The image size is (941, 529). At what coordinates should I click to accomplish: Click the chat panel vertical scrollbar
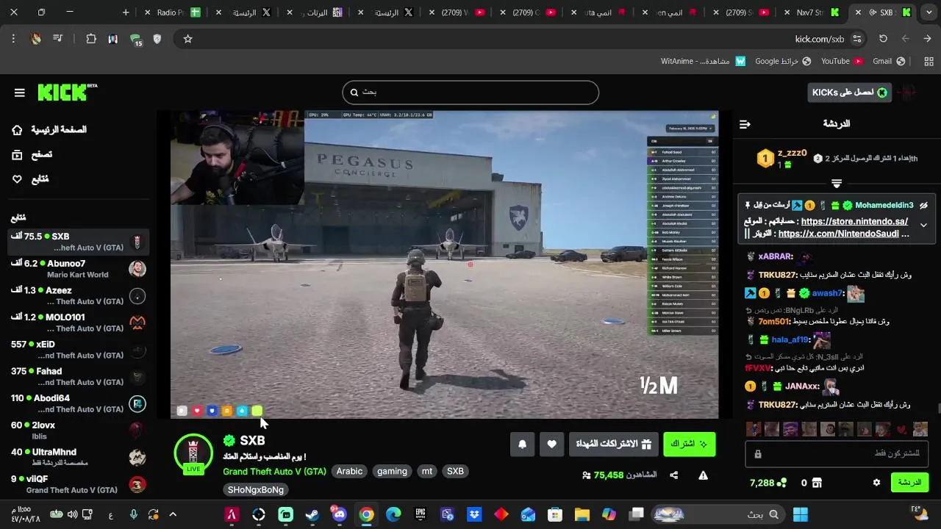pos(939,409)
